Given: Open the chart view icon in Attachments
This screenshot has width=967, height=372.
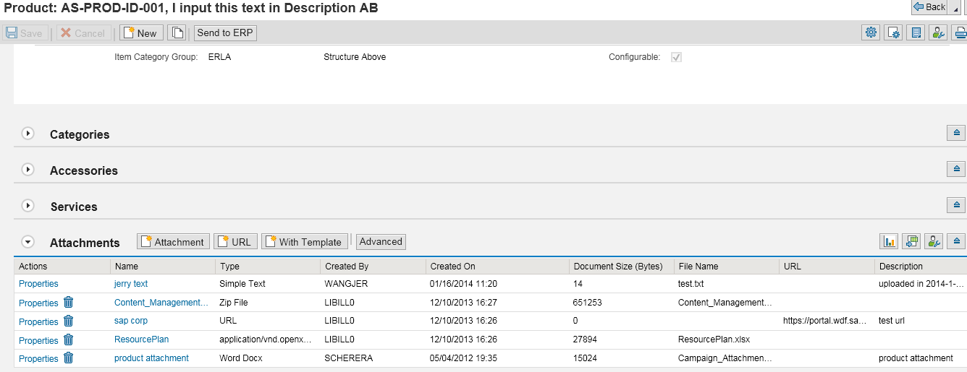Looking at the screenshot, I should point(888,241).
